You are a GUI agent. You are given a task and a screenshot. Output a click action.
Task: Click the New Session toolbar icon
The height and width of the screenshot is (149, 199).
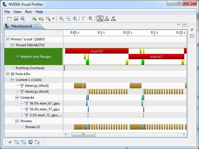(9, 19)
